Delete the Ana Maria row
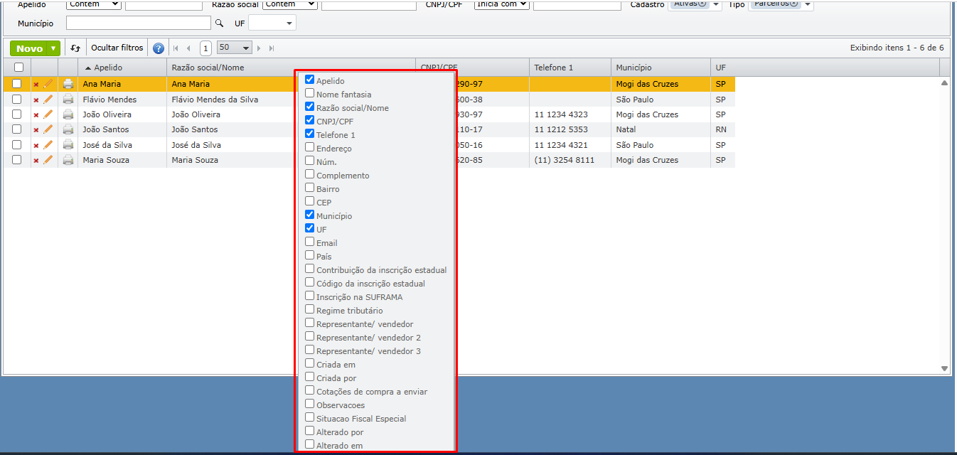Screen dimensions: 957x455 click(36, 85)
